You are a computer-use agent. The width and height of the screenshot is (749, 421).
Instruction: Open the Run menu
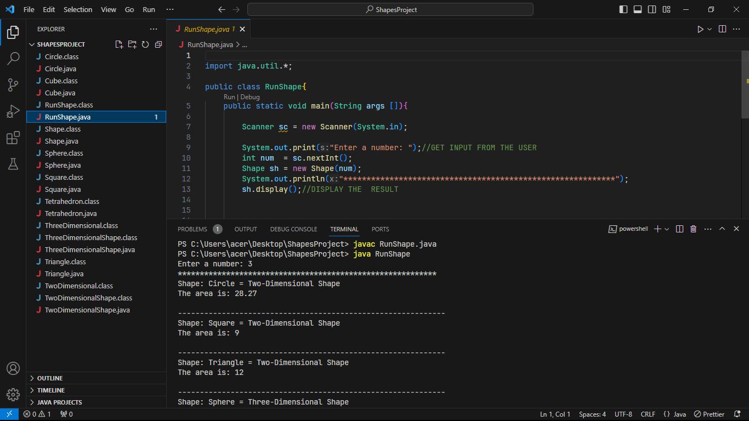tap(149, 9)
